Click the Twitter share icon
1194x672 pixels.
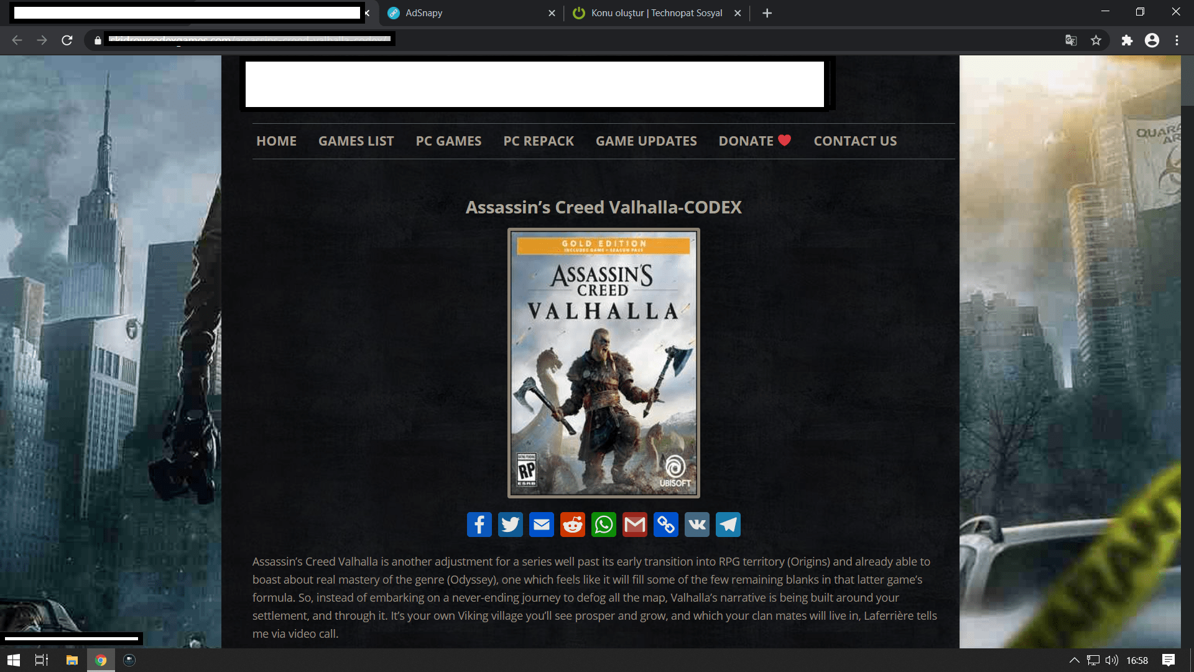pyautogui.click(x=510, y=525)
